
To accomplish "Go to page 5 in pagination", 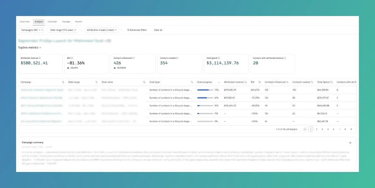I will (x=334, y=129).
